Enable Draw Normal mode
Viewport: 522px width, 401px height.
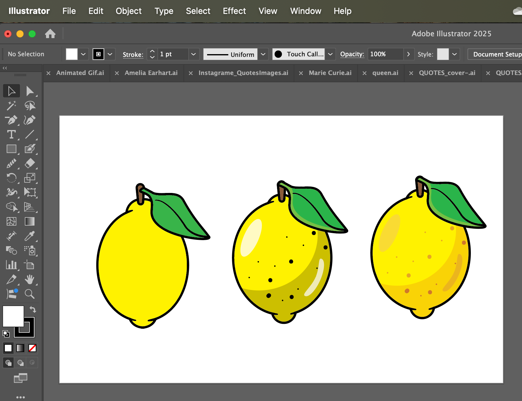[x=8, y=362]
